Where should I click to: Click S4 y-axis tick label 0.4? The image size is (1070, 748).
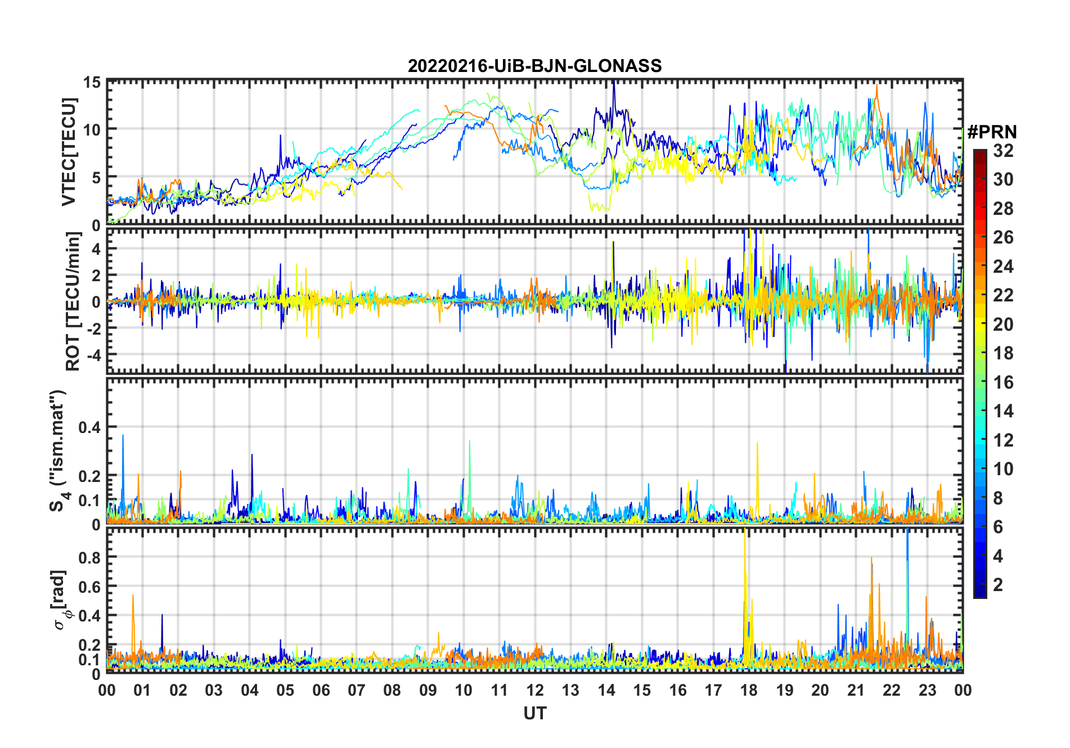coord(89,427)
